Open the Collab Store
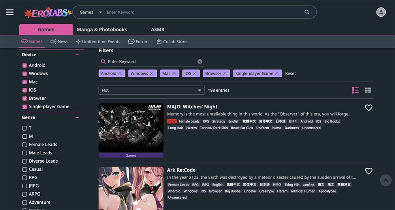395x210 pixels. (x=171, y=42)
